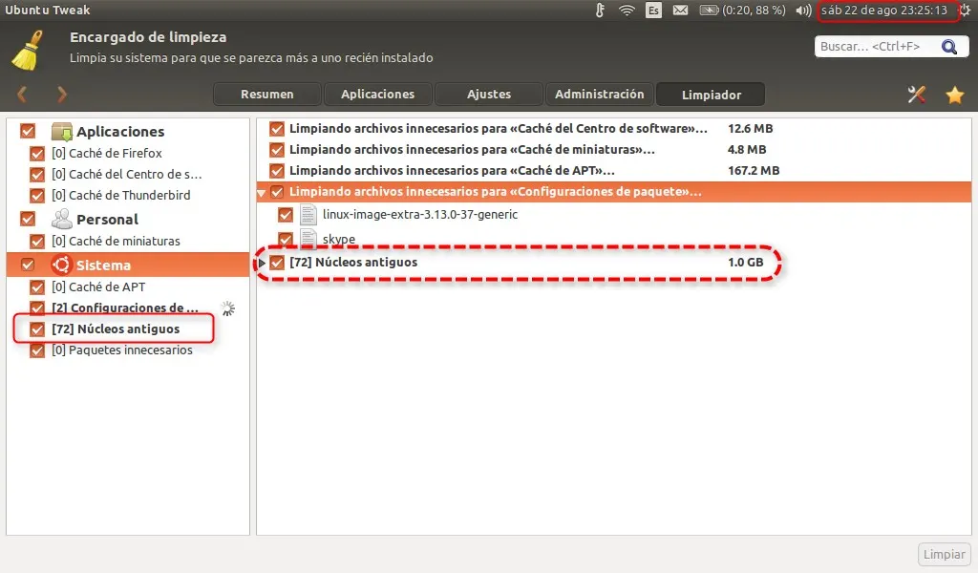Click the magnifier icon in search box
The width and height of the screenshot is (978, 573).
click(x=948, y=47)
